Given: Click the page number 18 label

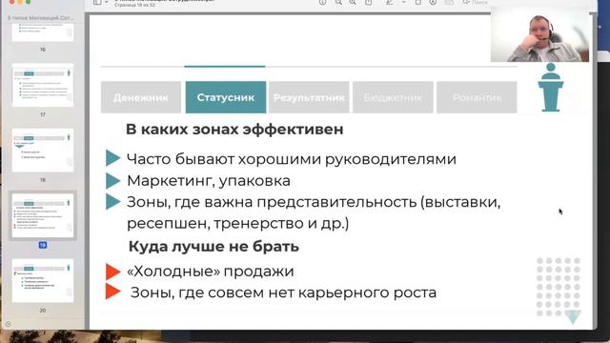Looking at the screenshot, I should click(x=43, y=180).
